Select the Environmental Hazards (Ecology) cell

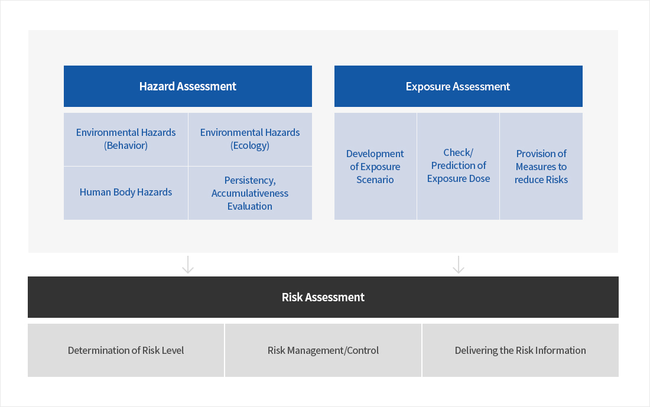250,139
